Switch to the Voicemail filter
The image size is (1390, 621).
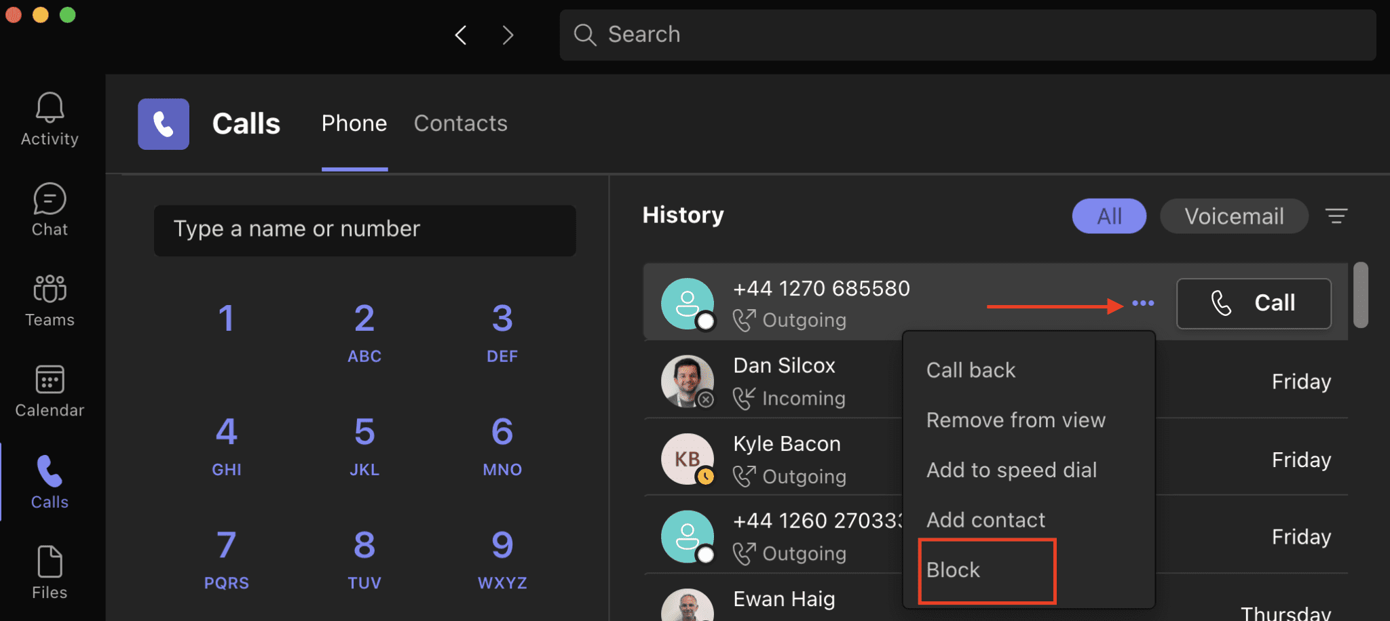pos(1234,216)
